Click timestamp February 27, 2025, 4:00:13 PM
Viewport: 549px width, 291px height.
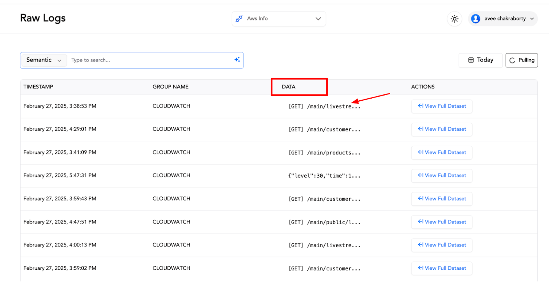[x=60, y=245]
